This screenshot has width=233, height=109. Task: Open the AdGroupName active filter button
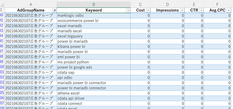point(54,10)
